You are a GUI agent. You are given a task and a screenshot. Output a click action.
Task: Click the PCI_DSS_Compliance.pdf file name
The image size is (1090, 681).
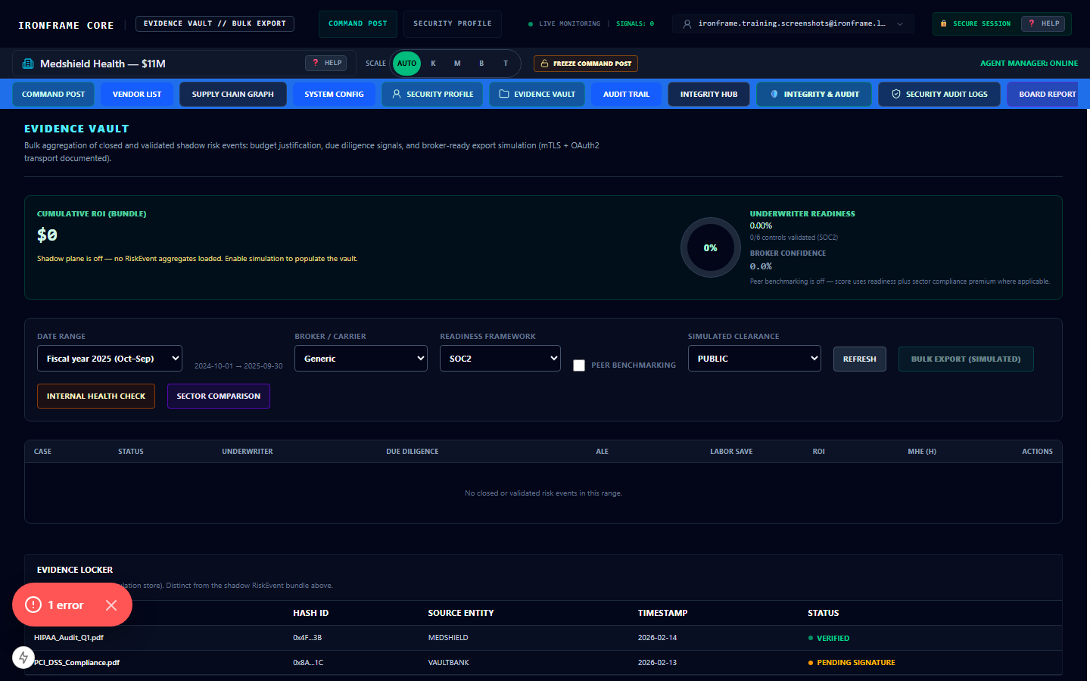pyautogui.click(x=77, y=663)
